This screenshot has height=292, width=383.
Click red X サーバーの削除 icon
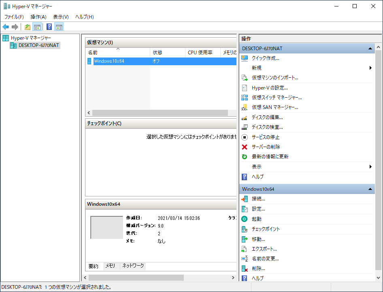click(245, 147)
